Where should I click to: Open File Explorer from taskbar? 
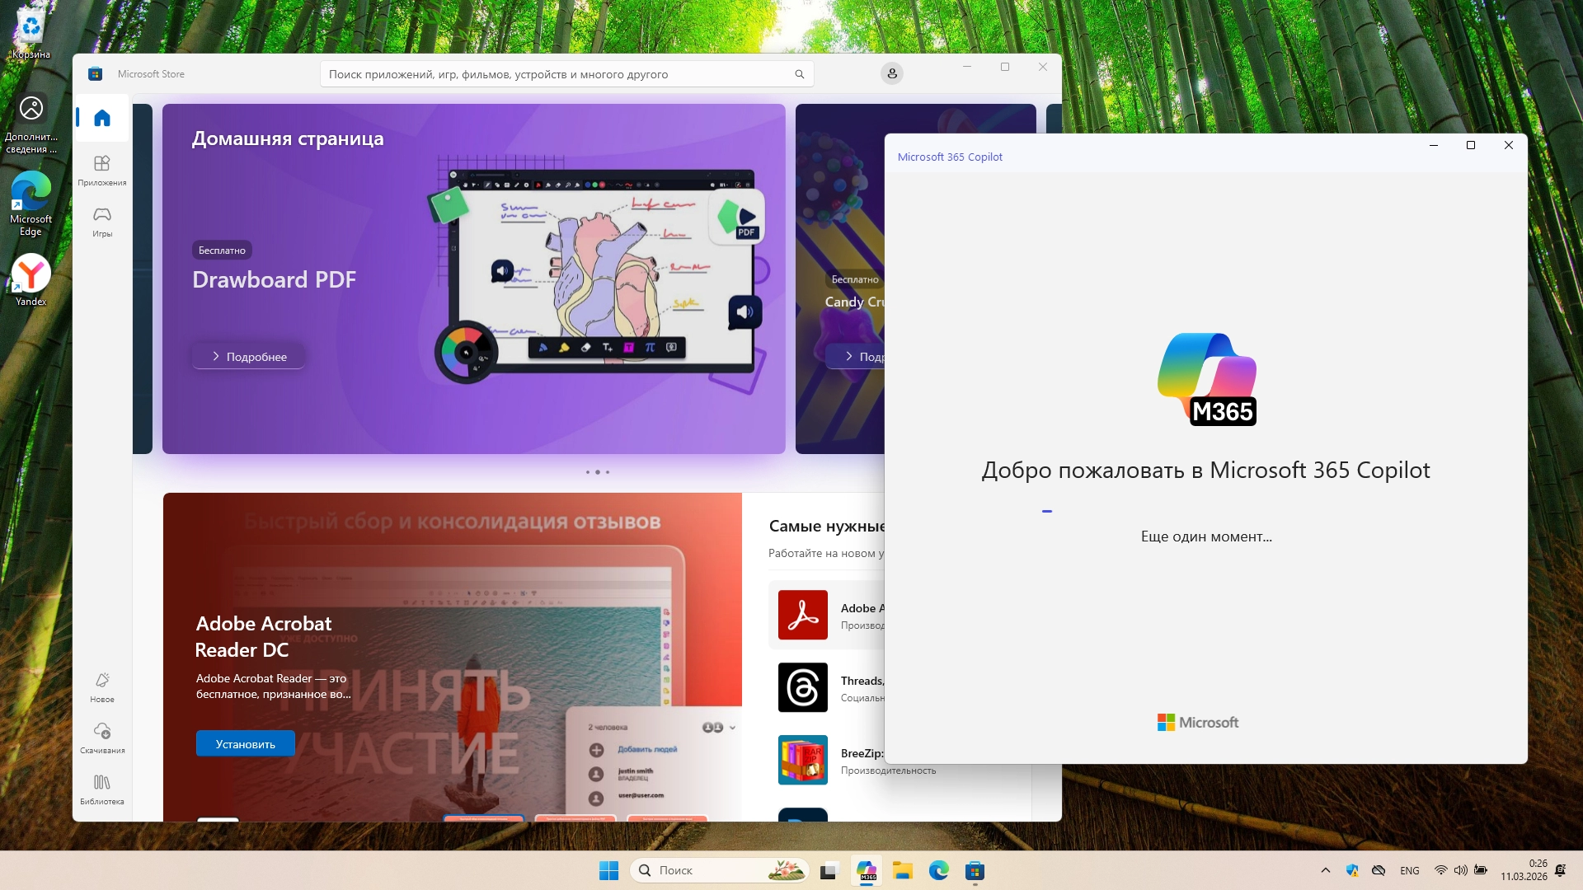coord(902,870)
